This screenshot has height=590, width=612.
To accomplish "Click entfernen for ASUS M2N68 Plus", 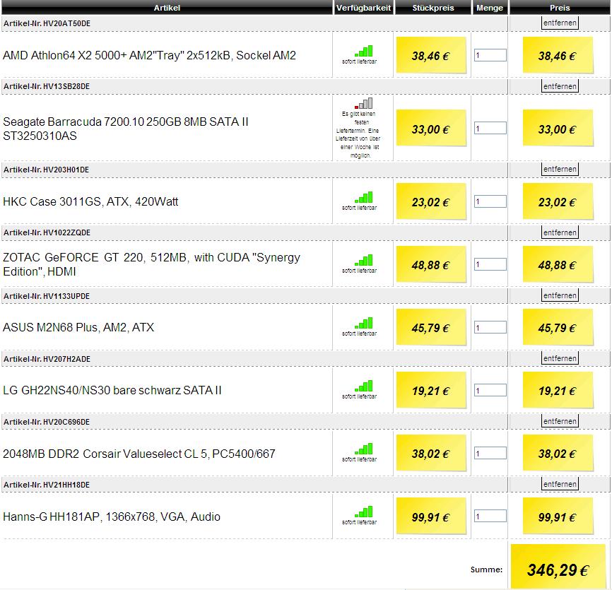I will click(560, 295).
